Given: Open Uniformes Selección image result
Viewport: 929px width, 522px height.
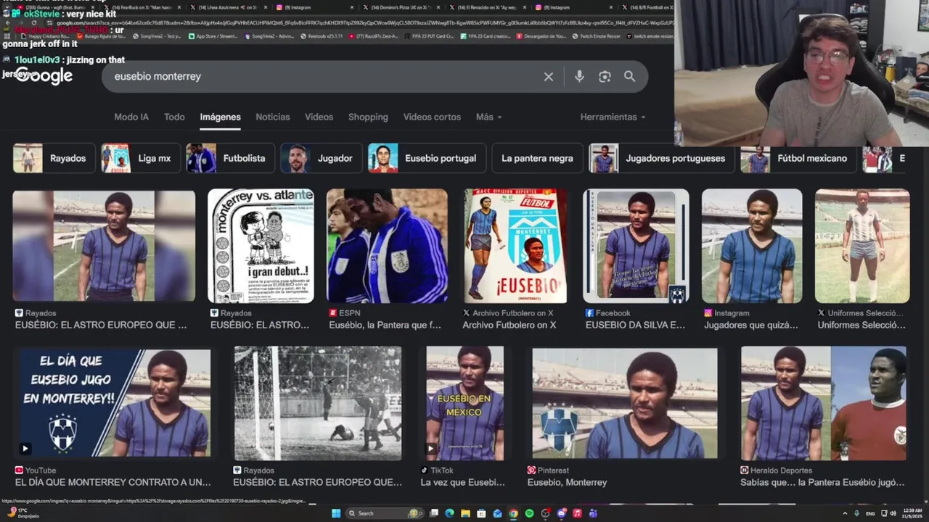Looking at the screenshot, I should click(x=862, y=246).
